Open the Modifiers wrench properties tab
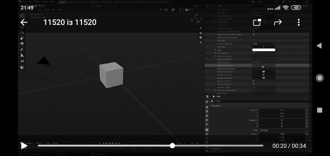The image size is (330, 156). click(207, 134)
